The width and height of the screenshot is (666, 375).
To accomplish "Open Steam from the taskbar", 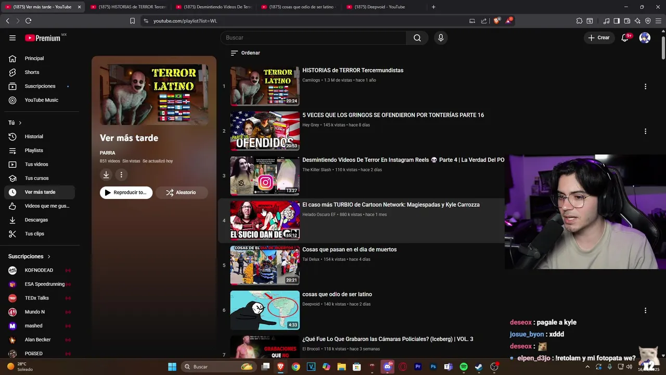I will pos(479,367).
